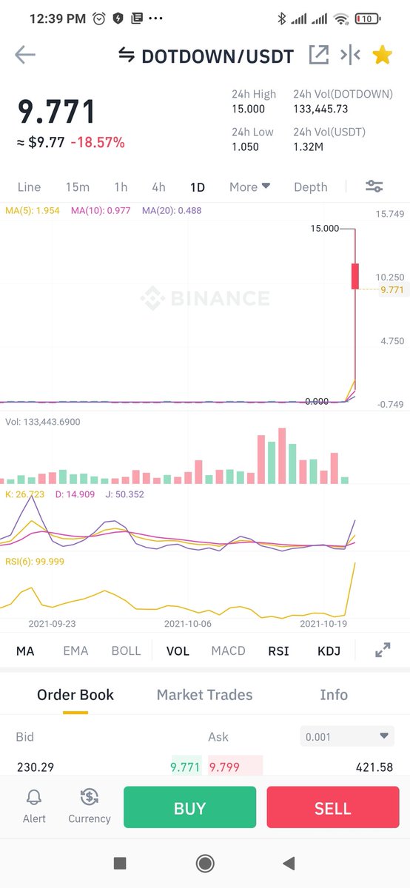Tap the 24h Vol(DOTDOWN) 133,445.73
The image size is (410, 888).
click(320, 109)
